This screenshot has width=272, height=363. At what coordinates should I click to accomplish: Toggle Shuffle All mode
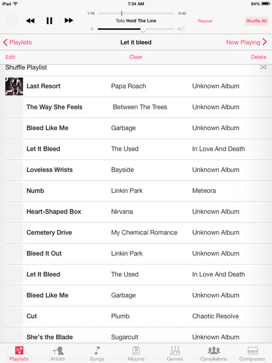tap(256, 21)
